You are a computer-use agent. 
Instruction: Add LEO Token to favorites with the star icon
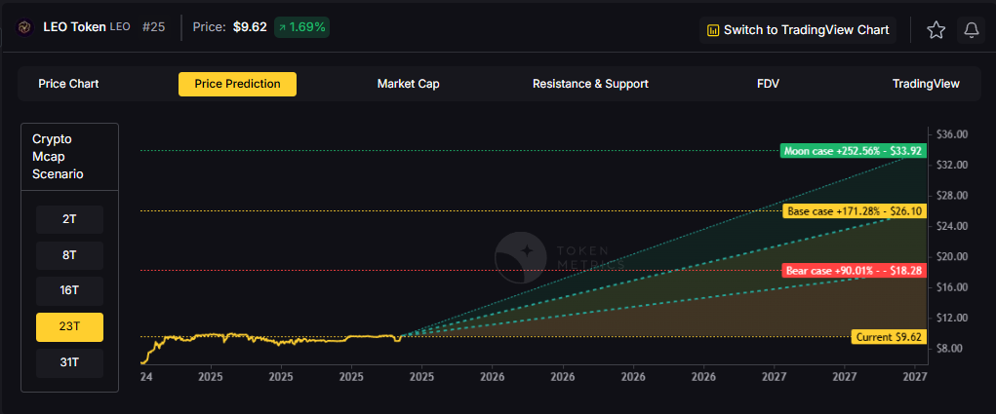936,30
